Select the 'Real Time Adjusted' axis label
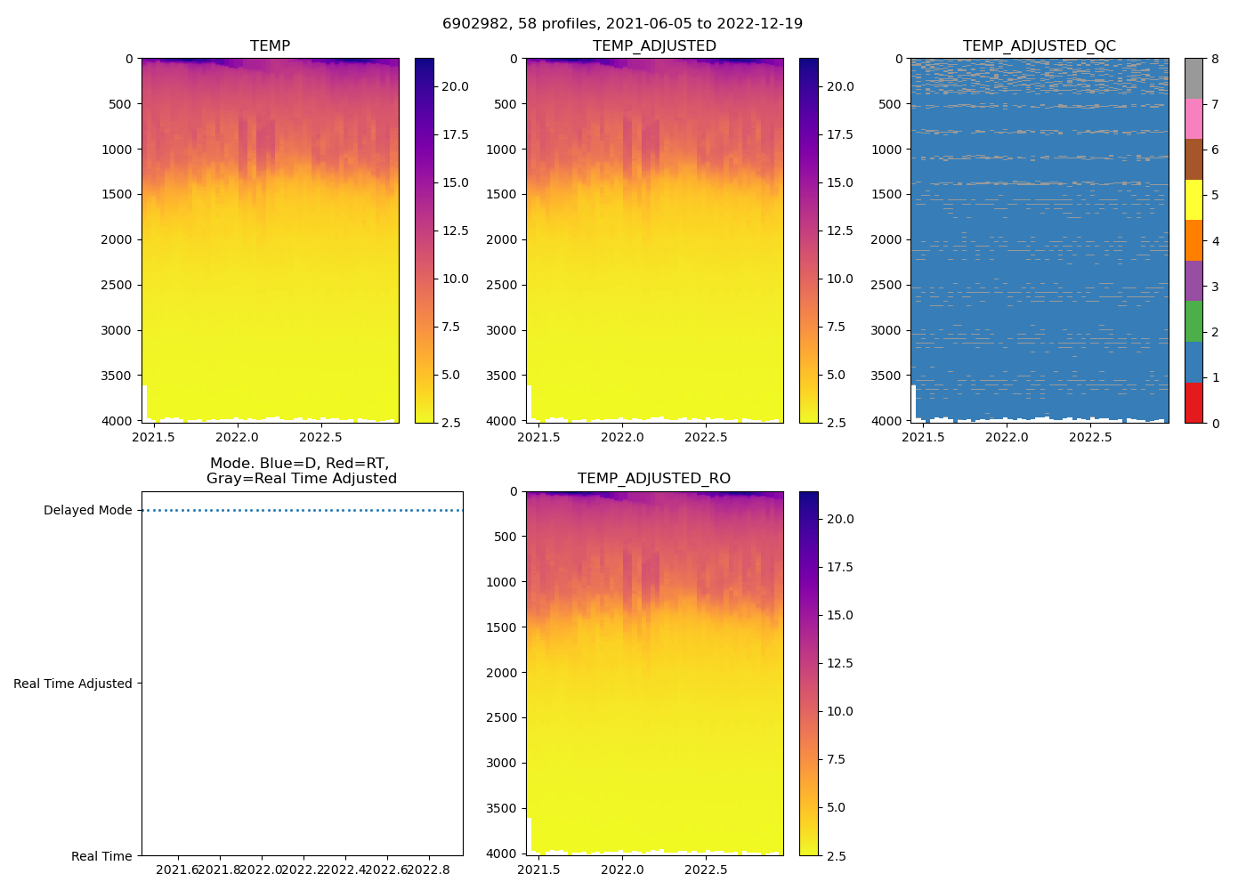This screenshot has height=890, width=1246. [73, 684]
